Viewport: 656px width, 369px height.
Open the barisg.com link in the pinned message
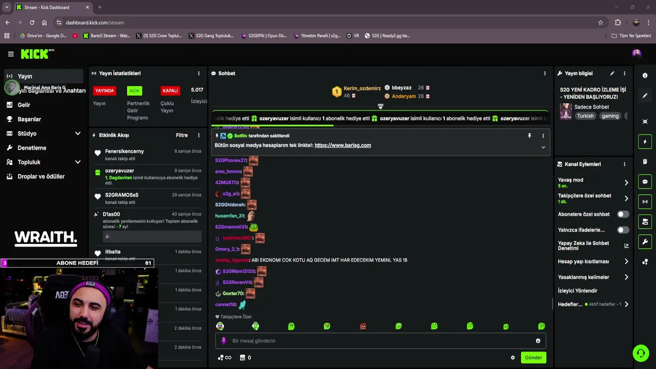(343, 146)
